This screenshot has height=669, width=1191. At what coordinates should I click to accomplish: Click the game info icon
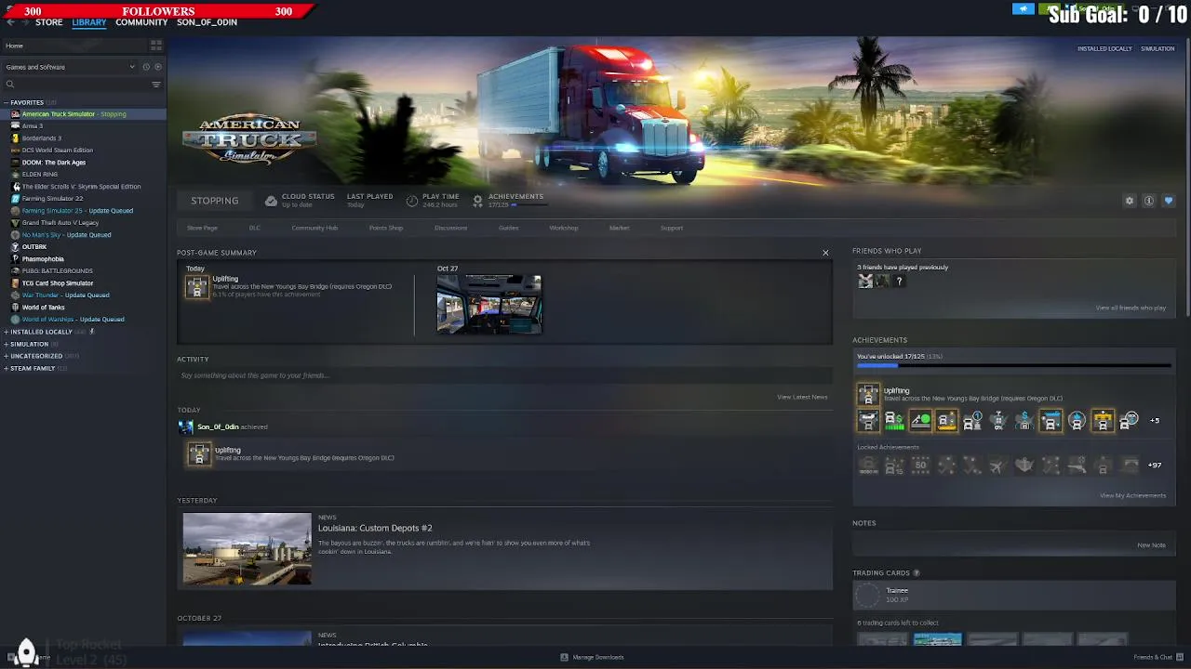pyautogui.click(x=1149, y=201)
